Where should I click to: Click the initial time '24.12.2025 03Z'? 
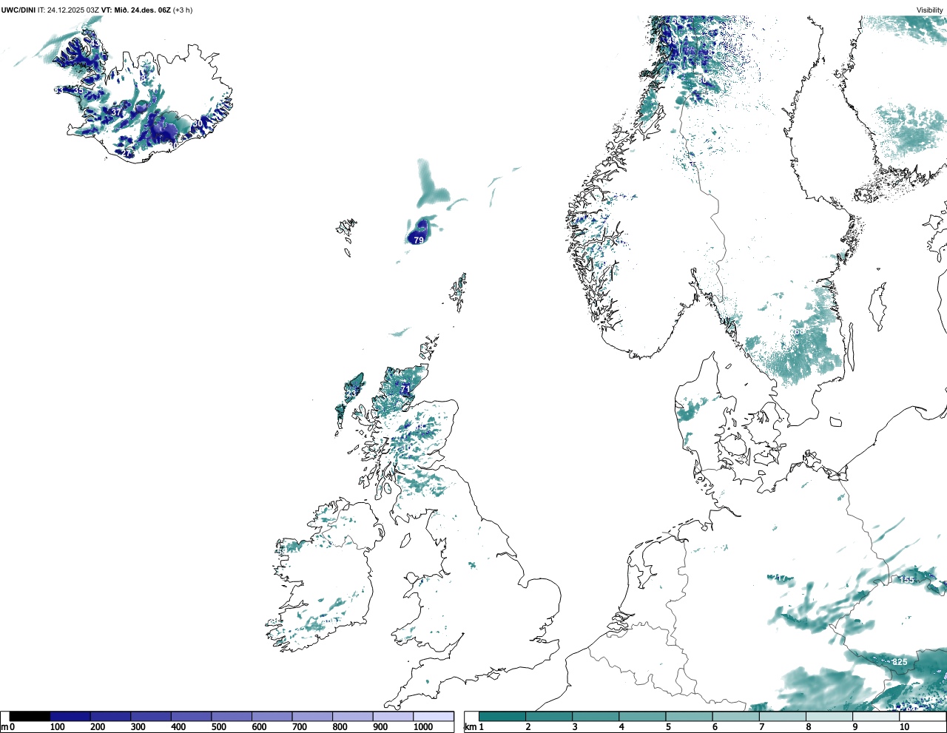(x=74, y=10)
